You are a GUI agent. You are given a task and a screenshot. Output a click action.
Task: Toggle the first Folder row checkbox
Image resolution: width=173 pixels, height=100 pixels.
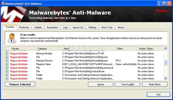click(x=7, y=75)
